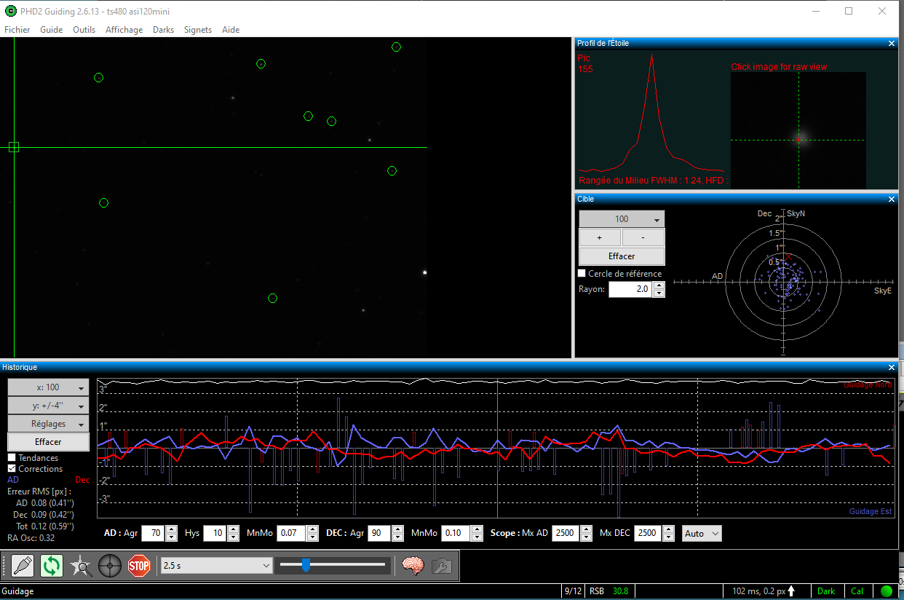This screenshot has height=600, width=904.
Task: Open the Aide menu
Action: tap(231, 30)
